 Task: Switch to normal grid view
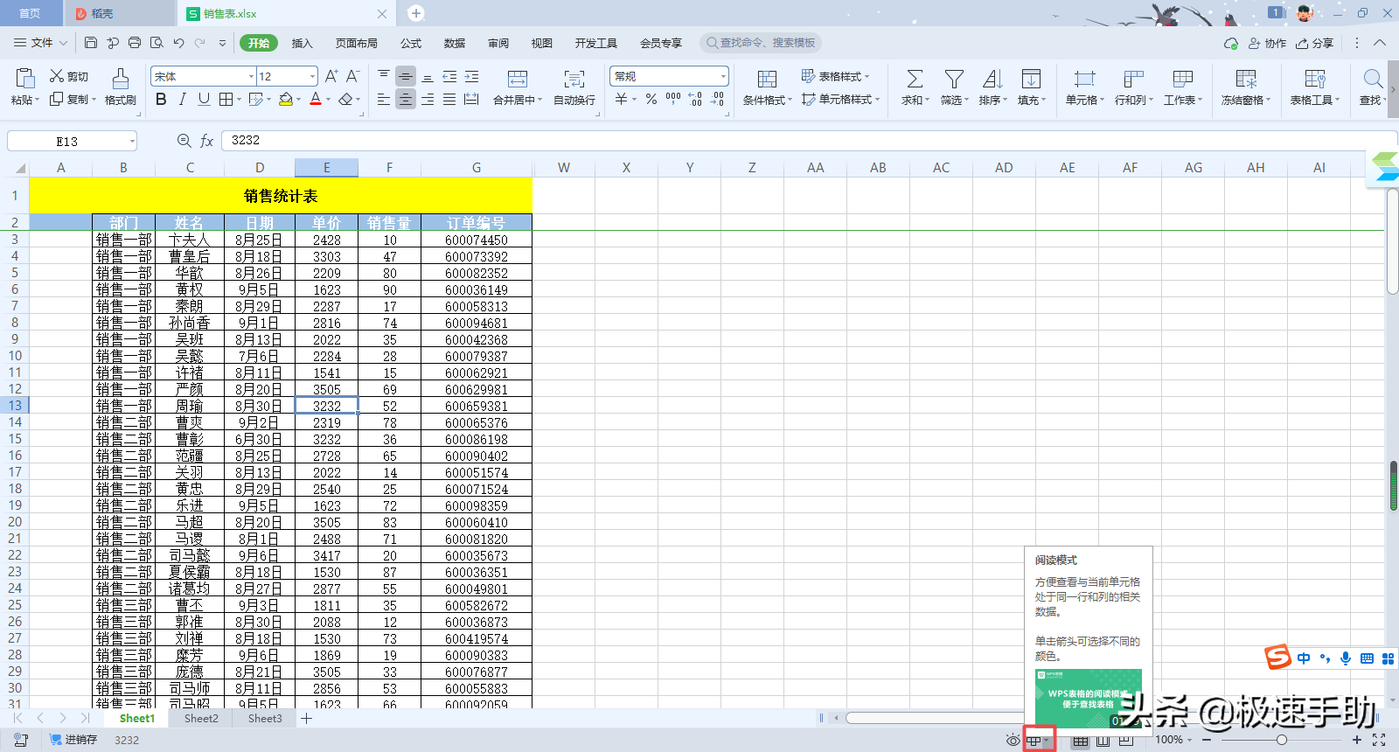pyautogui.click(x=1081, y=741)
